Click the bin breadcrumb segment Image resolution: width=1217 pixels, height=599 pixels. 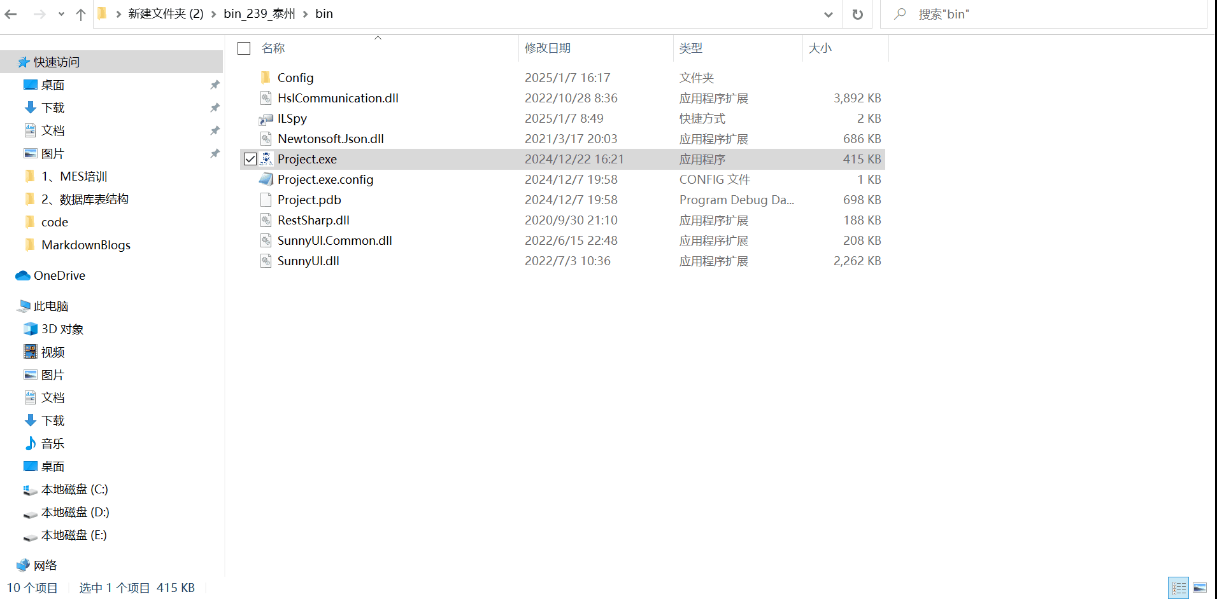[x=324, y=14]
